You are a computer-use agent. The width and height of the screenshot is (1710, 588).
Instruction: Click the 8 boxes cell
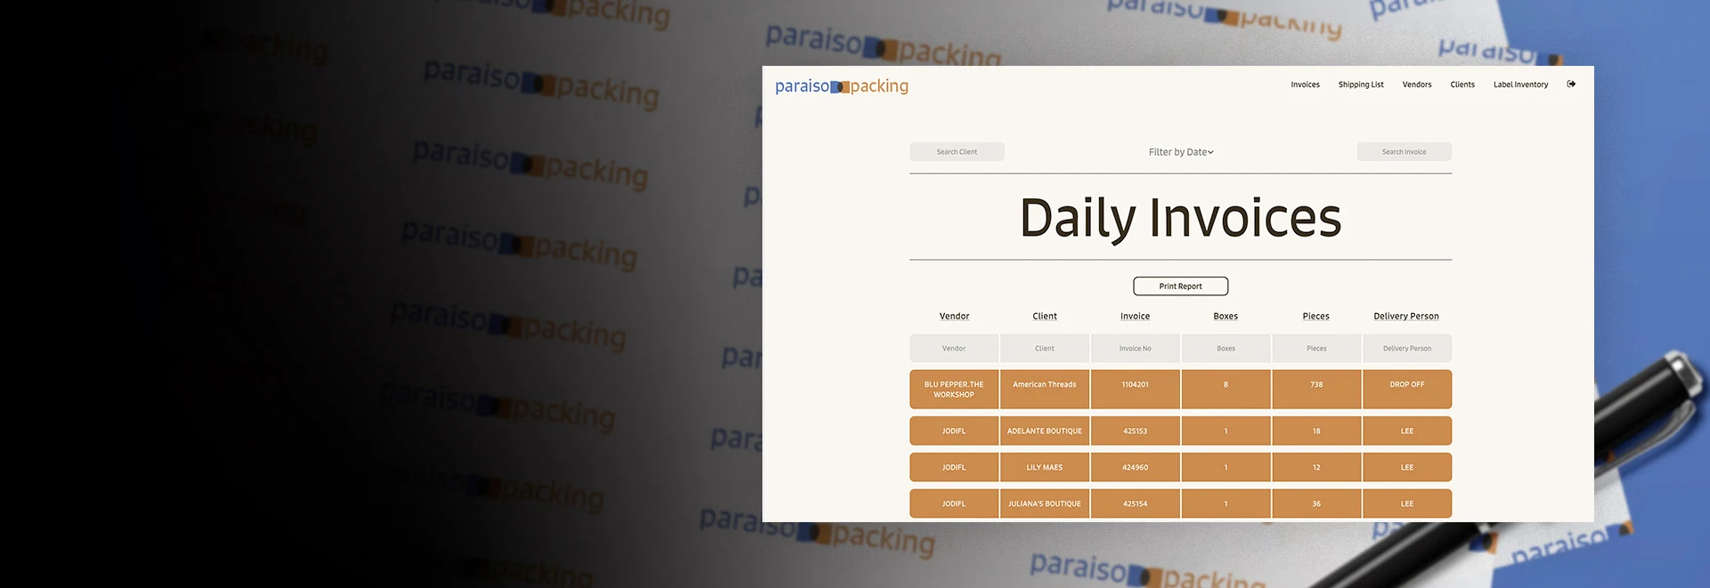pyautogui.click(x=1225, y=390)
